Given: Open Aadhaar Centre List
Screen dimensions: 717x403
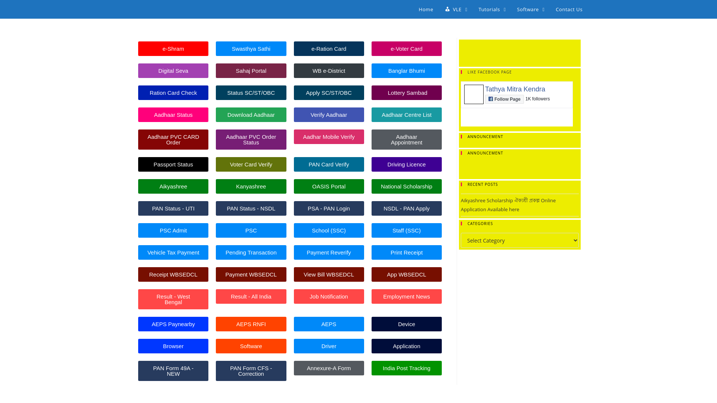Looking at the screenshot, I should [x=406, y=115].
